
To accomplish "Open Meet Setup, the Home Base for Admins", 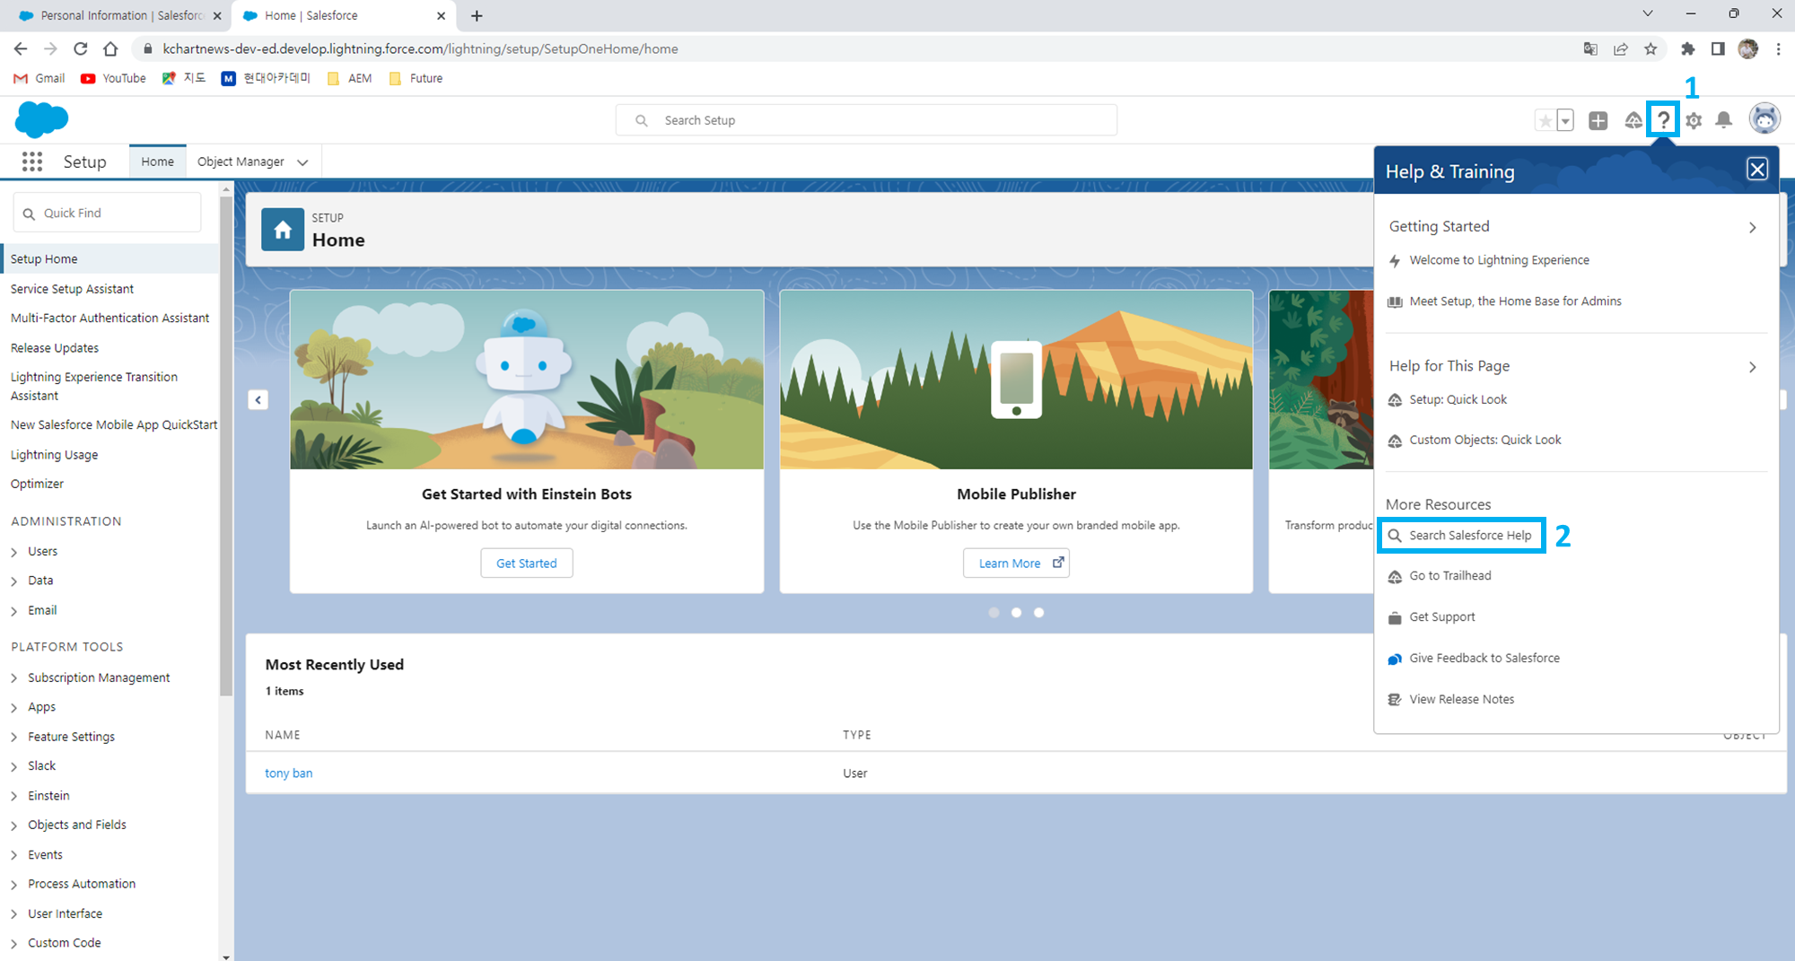I will 1515,301.
